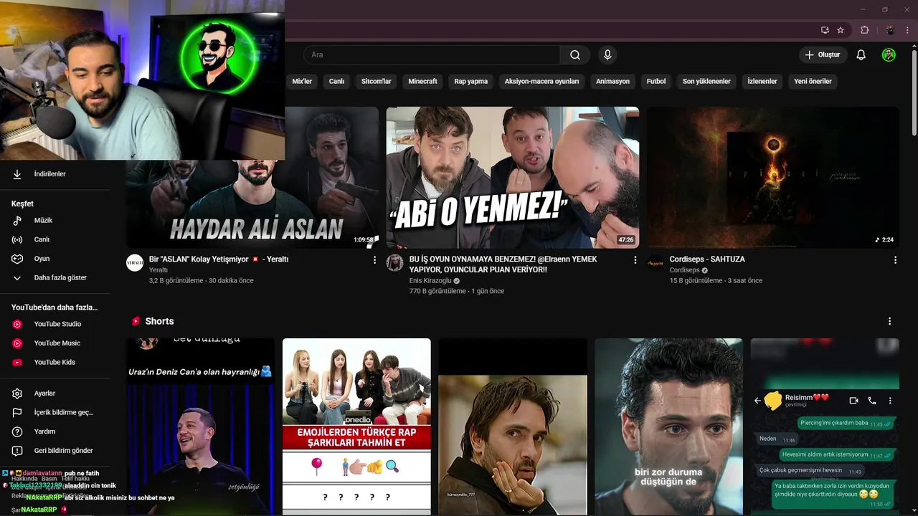Click YouTube'dan daha fazla heading
The image size is (918, 516).
coord(55,307)
